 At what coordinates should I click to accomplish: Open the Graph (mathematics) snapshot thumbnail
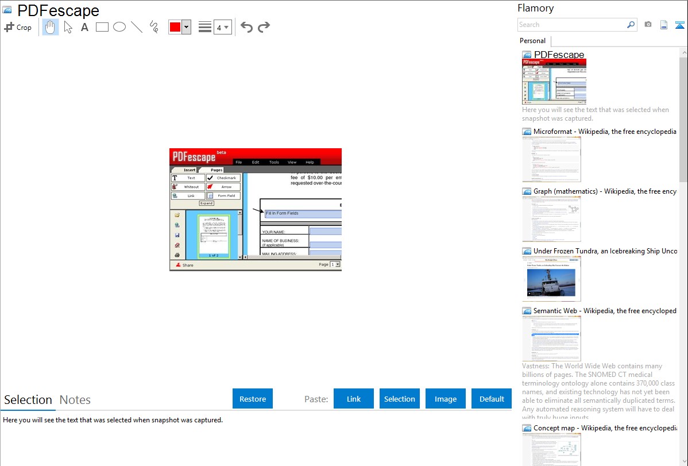click(x=551, y=219)
